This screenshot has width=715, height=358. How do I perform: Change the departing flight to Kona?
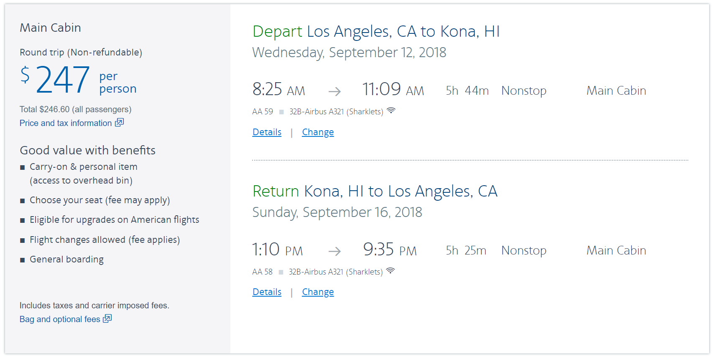click(318, 132)
